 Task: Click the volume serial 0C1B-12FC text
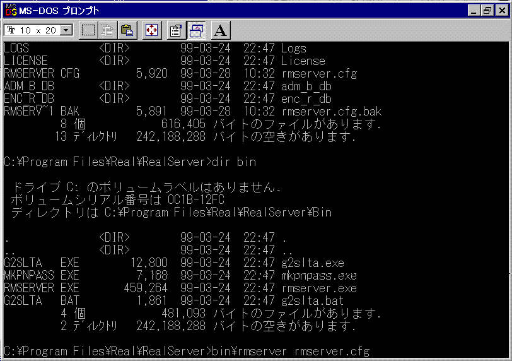coord(196,199)
